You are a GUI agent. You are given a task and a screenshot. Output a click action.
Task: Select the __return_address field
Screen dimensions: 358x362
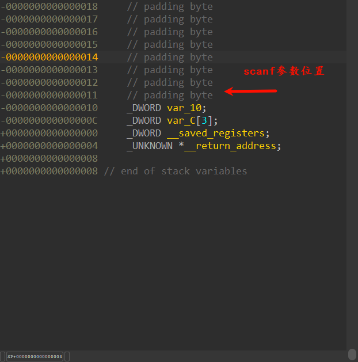click(x=230, y=146)
